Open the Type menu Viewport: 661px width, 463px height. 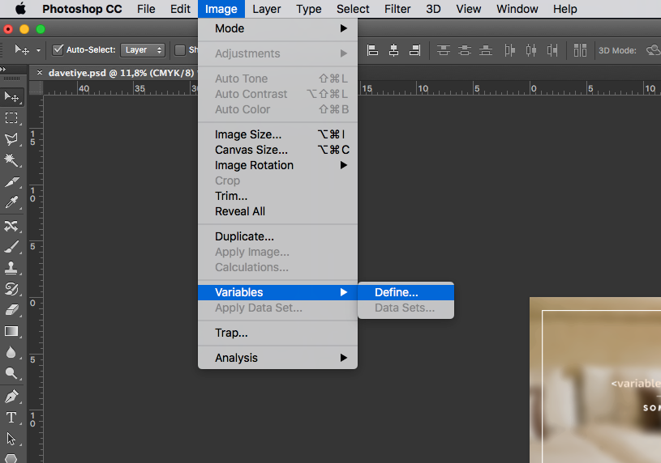pos(308,9)
